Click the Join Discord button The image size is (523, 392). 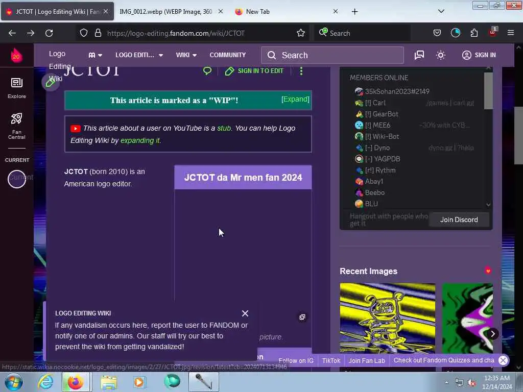point(459,219)
